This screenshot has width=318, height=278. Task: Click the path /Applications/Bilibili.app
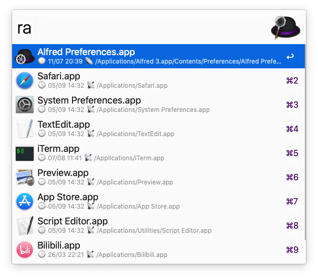(x=132, y=254)
